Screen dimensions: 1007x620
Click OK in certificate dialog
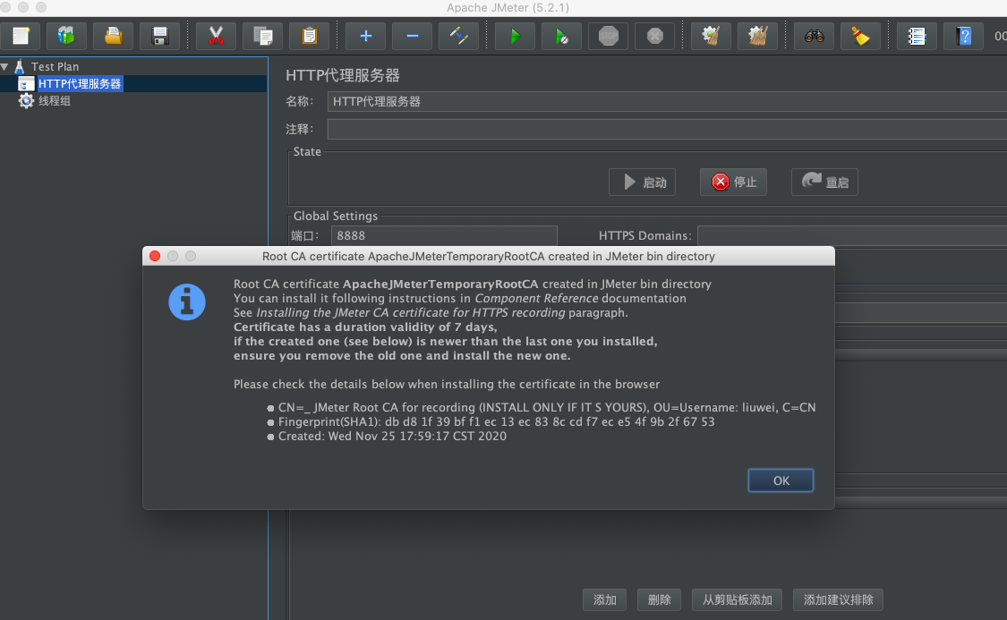click(781, 480)
